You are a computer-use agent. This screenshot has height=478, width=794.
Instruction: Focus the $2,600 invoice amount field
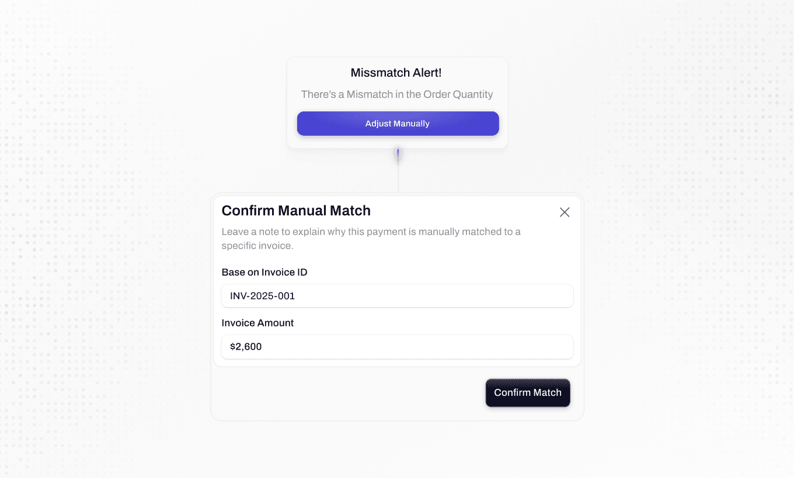click(x=397, y=347)
